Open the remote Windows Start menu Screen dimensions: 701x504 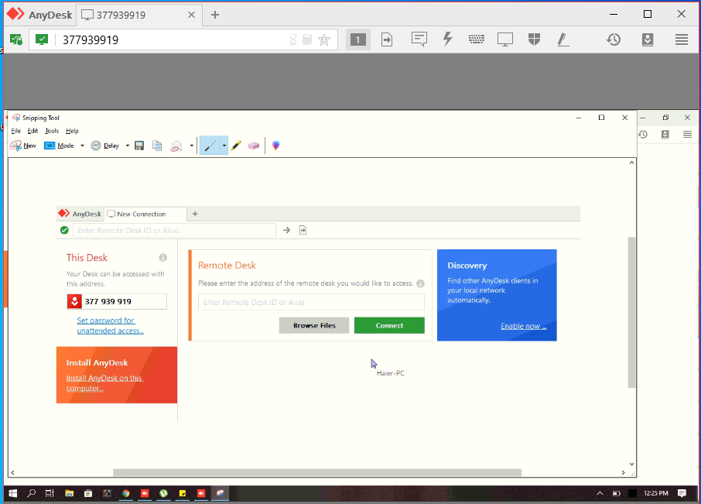click(13, 493)
